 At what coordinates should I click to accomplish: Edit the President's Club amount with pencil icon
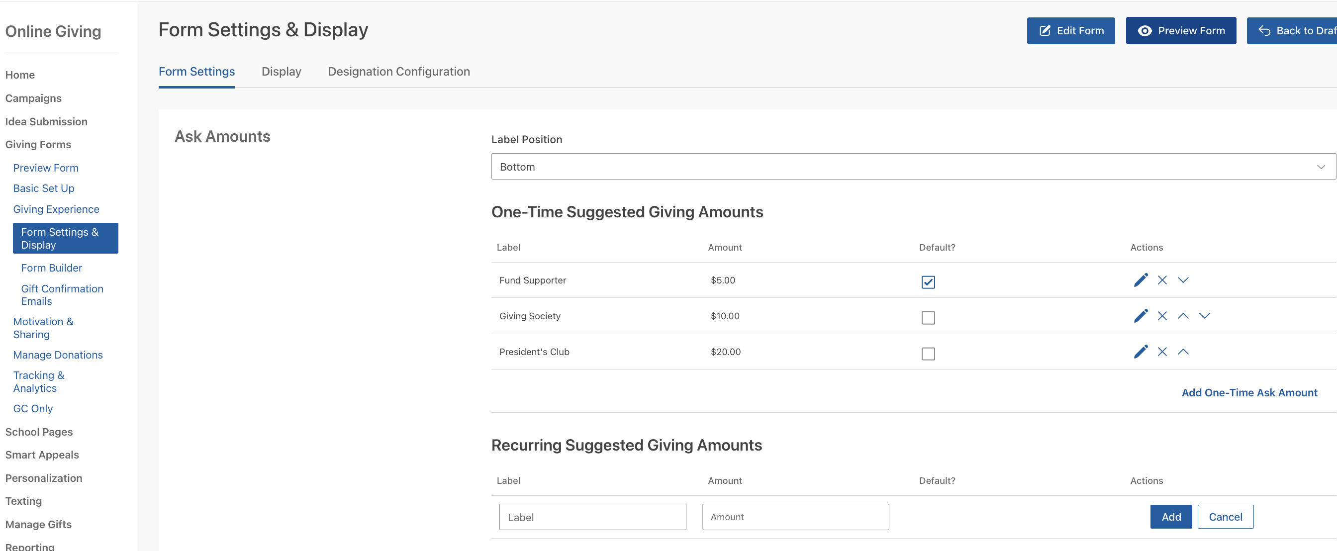[x=1141, y=352]
